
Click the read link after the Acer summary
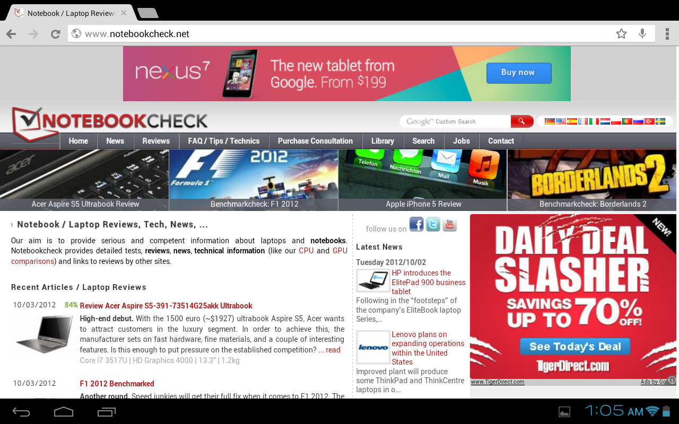(x=333, y=350)
